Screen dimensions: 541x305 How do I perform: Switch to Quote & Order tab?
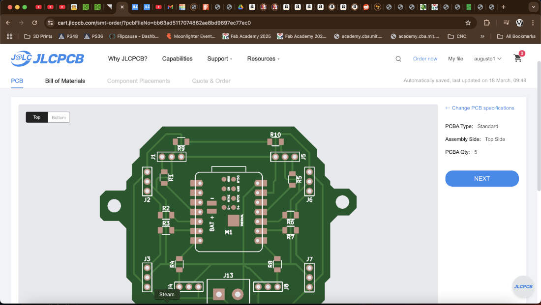tap(211, 81)
